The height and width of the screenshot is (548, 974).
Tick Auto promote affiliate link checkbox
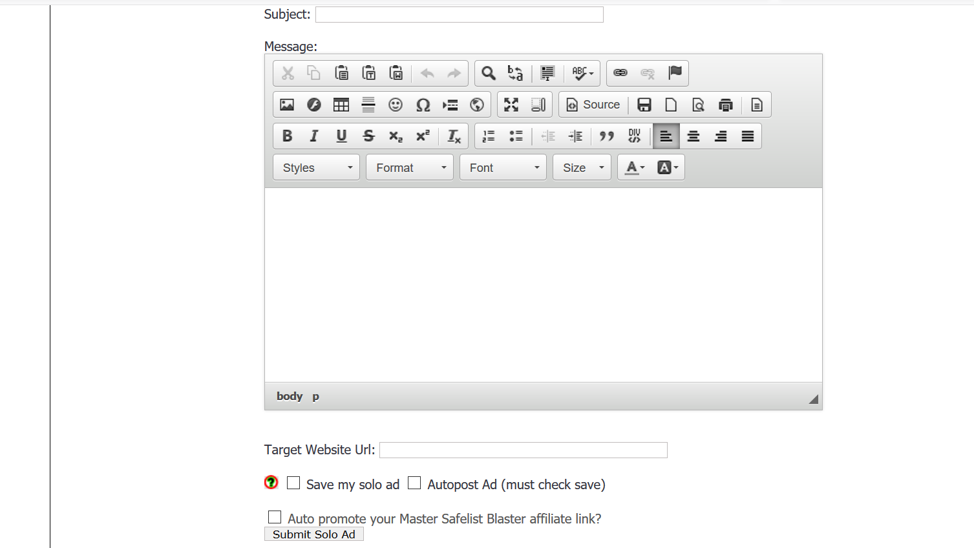tap(275, 518)
